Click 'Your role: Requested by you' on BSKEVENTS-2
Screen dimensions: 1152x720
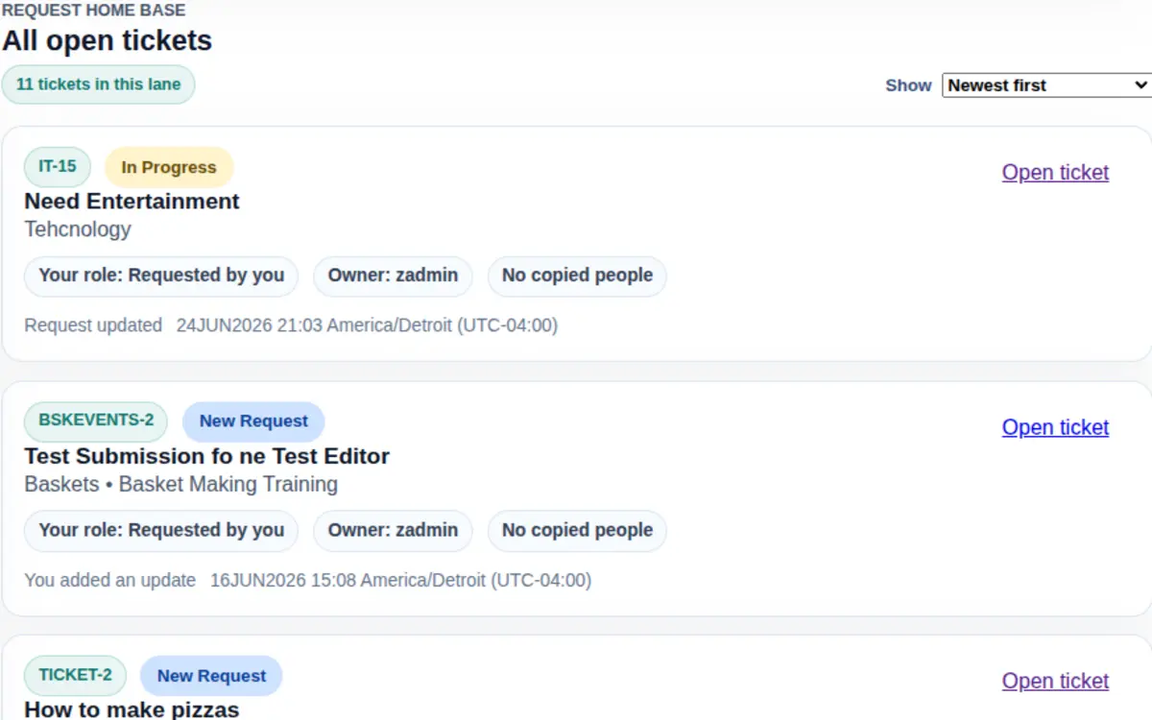point(161,530)
